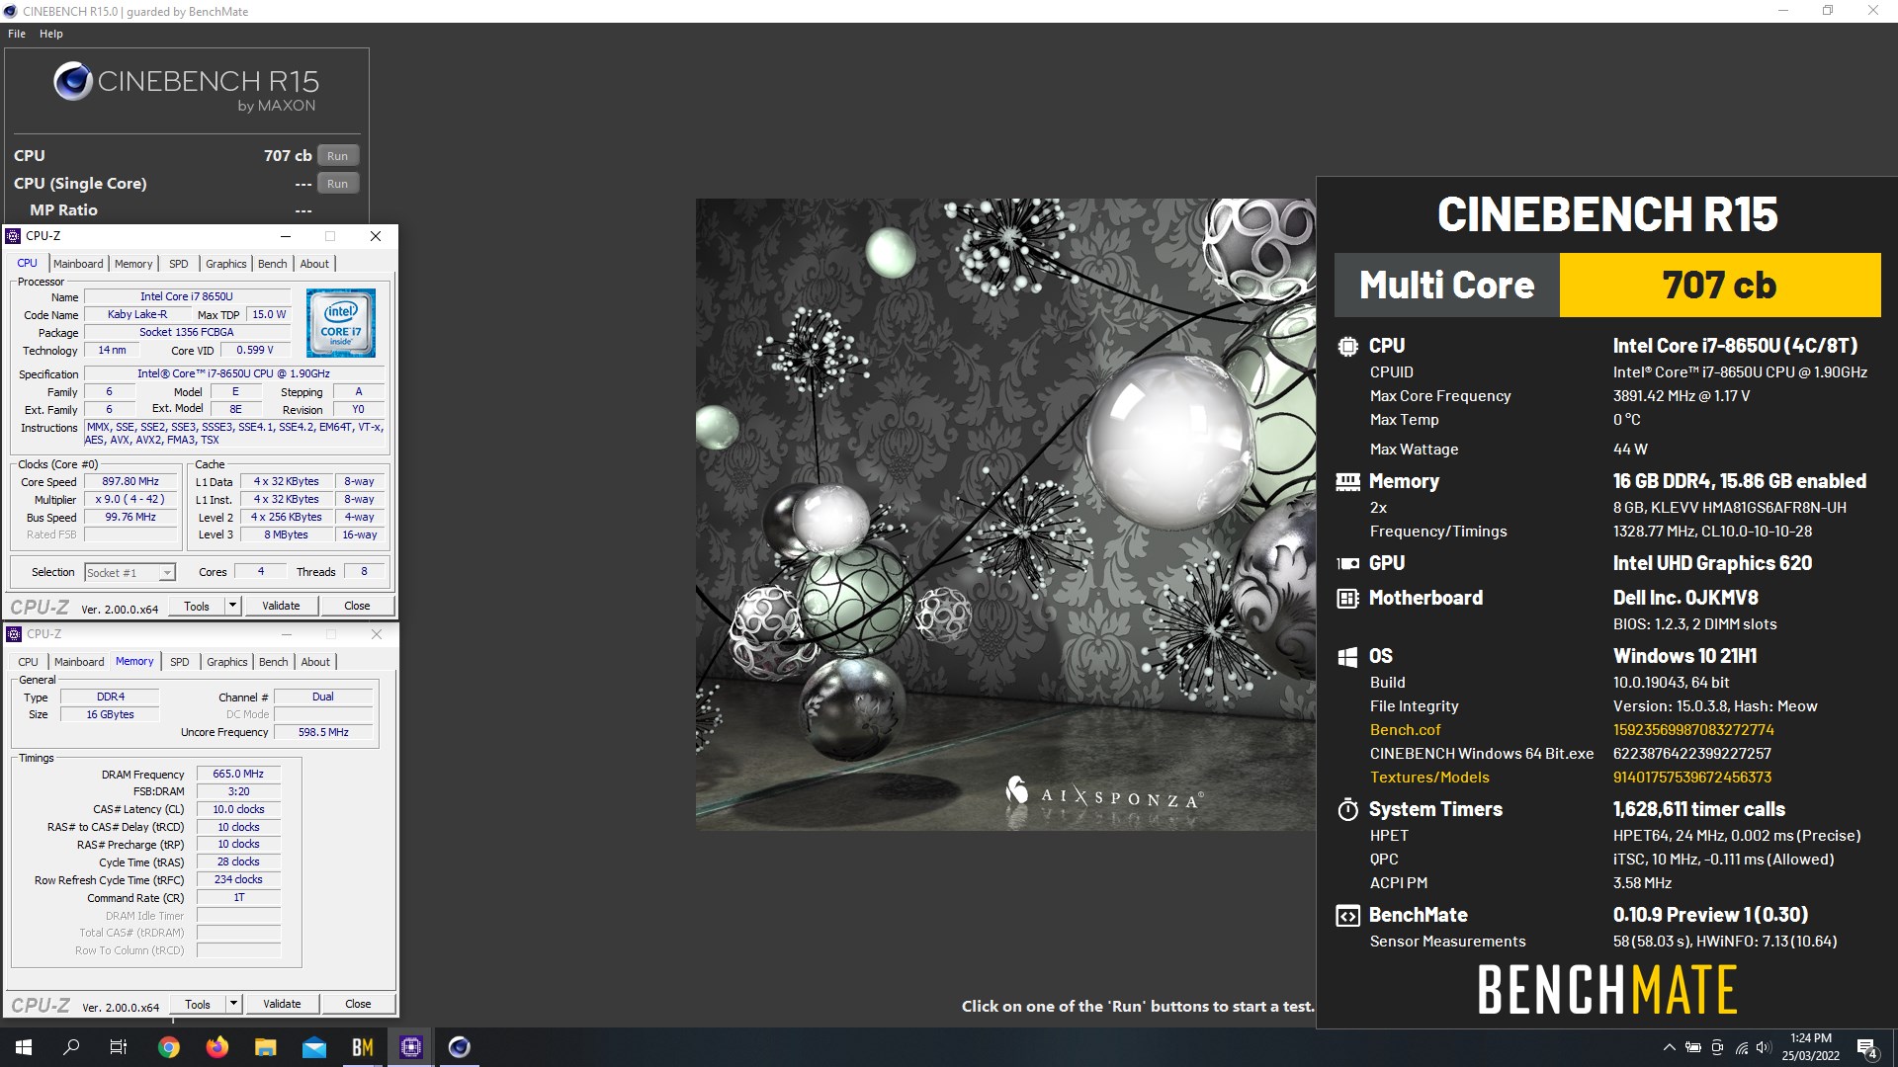The image size is (1898, 1067).
Task: Open the Socket #1 selection dropdown
Action: pyautogui.click(x=130, y=573)
